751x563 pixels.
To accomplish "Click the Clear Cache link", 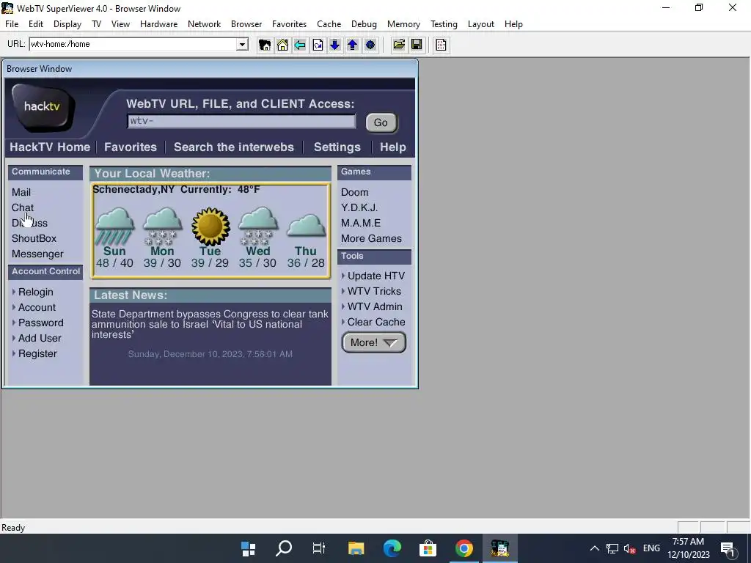I will pos(376,323).
